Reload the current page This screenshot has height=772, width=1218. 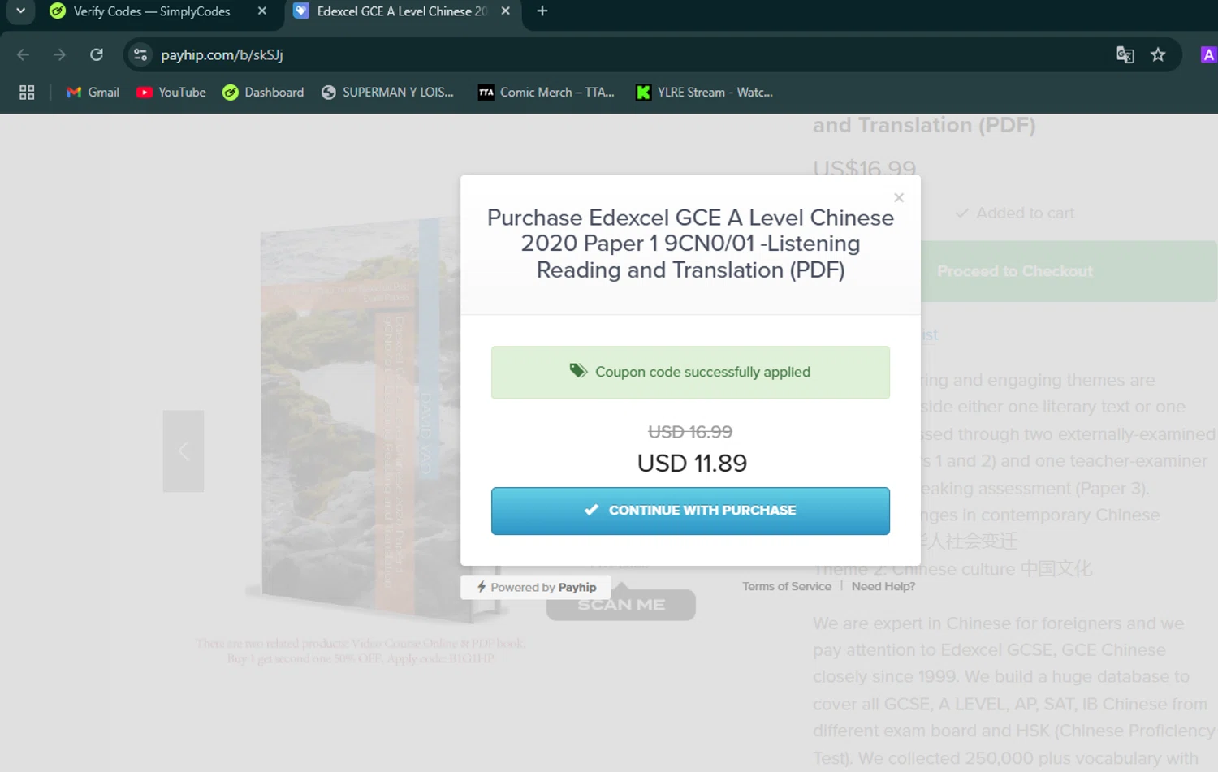(96, 54)
